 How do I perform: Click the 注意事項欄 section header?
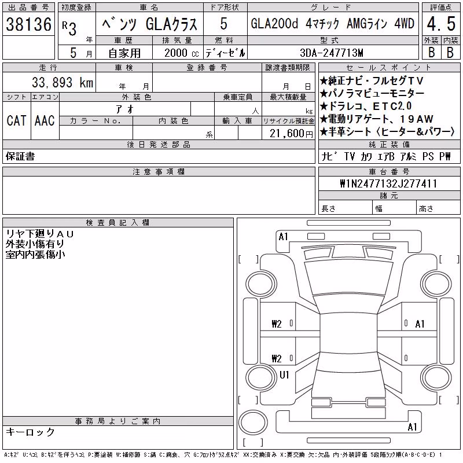tap(159, 171)
